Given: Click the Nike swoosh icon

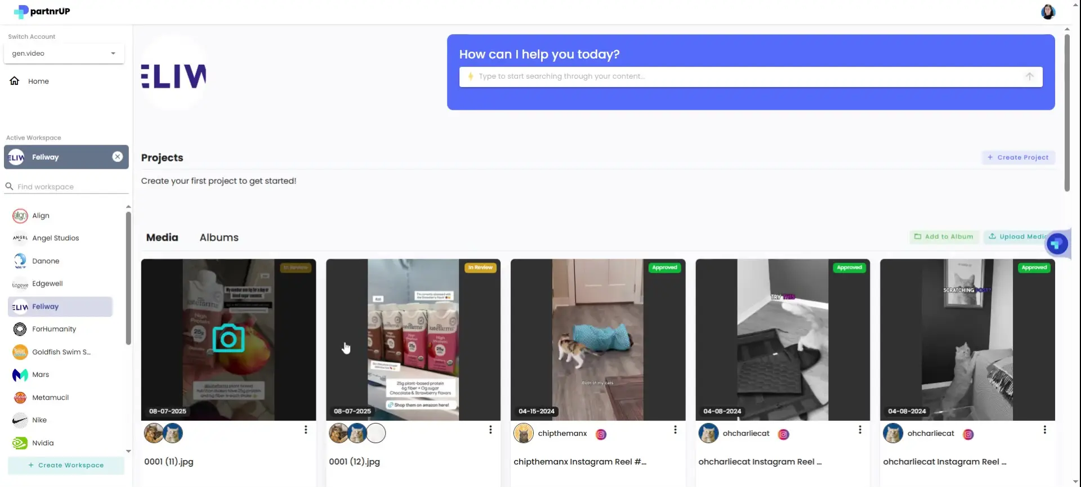Looking at the screenshot, I should pyautogui.click(x=20, y=420).
